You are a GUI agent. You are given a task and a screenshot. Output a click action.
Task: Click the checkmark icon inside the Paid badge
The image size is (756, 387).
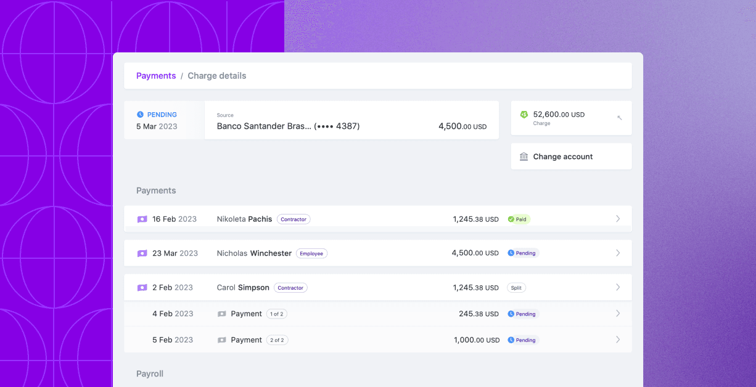(x=509, y=219)
